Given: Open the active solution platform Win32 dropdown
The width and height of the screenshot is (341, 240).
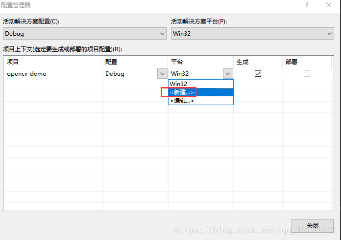Looking at the screenshot, I should (252, 33).
